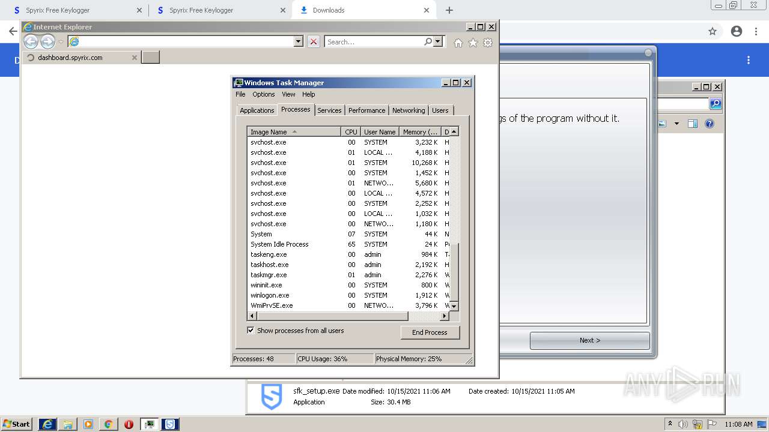769x432 pixels.
Task: Select System Idle Process row
Action: pos(348,244)
